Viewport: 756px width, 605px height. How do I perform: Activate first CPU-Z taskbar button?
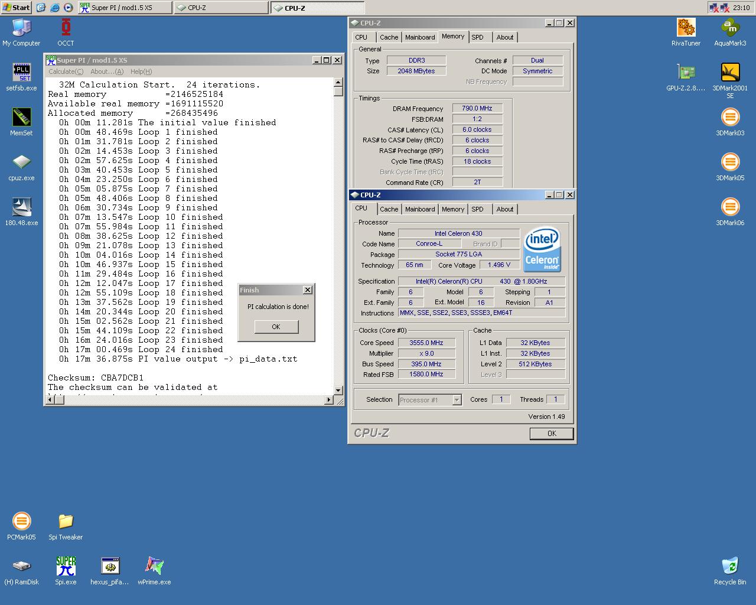221,8
